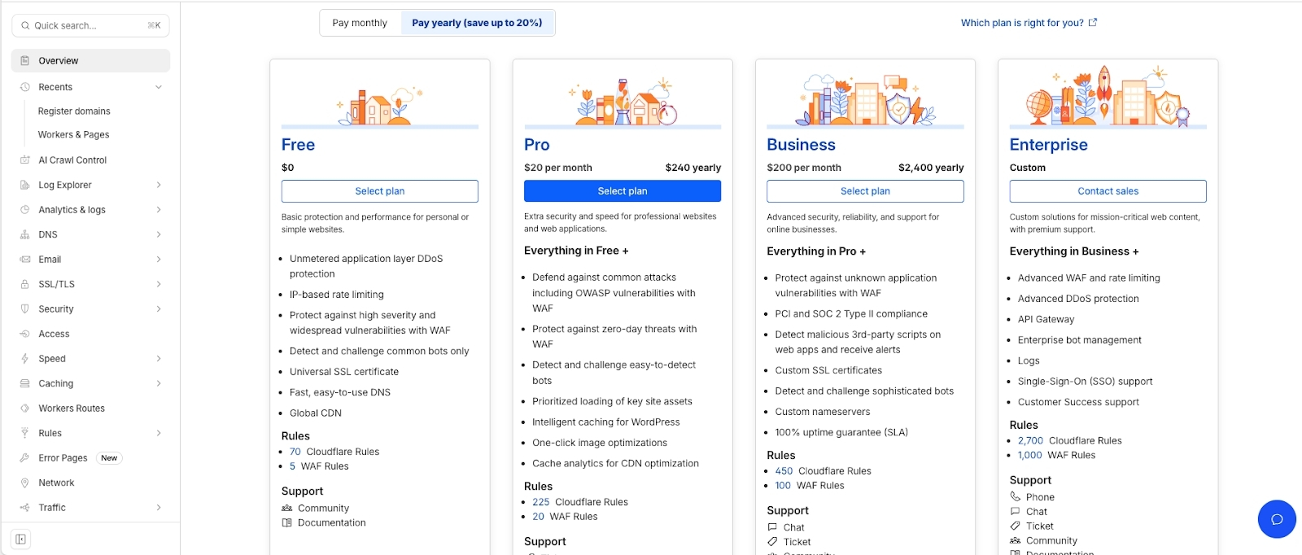Click the AI Crawl Control sidebar icon
Viewport: 1302px width, 555px height.
click(x=24, y=160)
